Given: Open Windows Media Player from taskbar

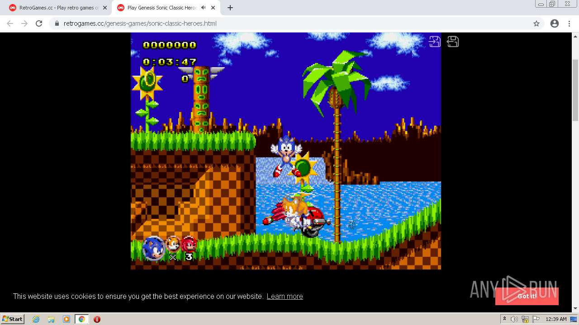Looking at the screenshot, I should (66, 319).
